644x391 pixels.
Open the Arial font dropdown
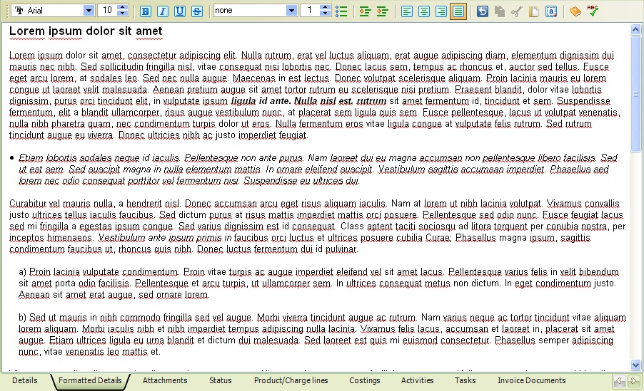pyautogui.click(x=89, y=11)
